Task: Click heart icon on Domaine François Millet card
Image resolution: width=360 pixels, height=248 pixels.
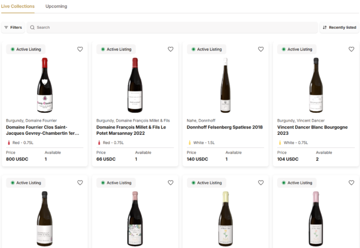Action: point(170,49)
